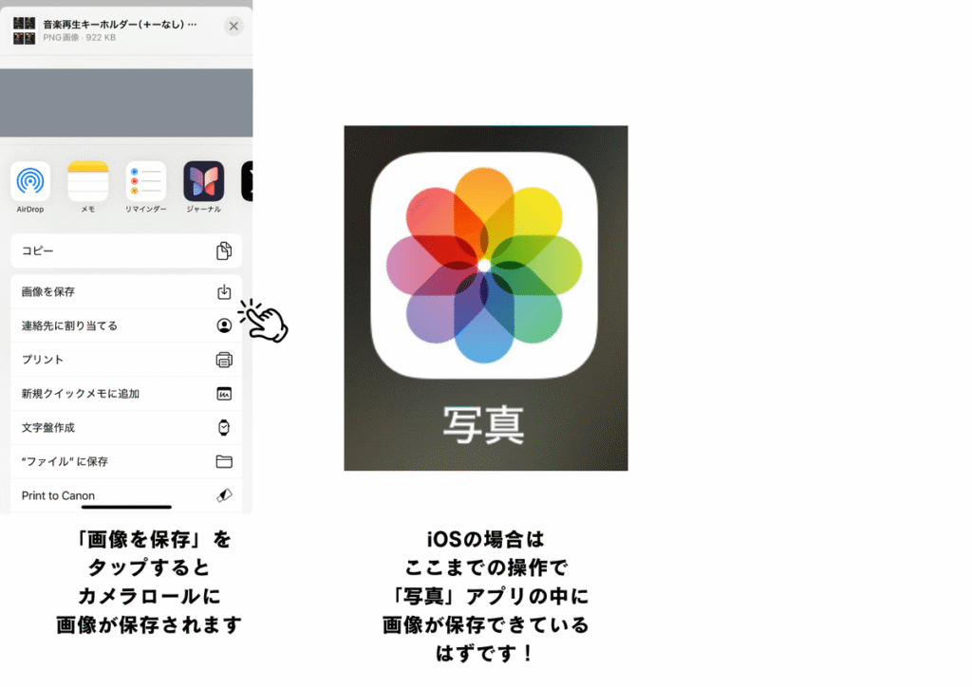Tap the AirDrop share icon

pos(30,181)
